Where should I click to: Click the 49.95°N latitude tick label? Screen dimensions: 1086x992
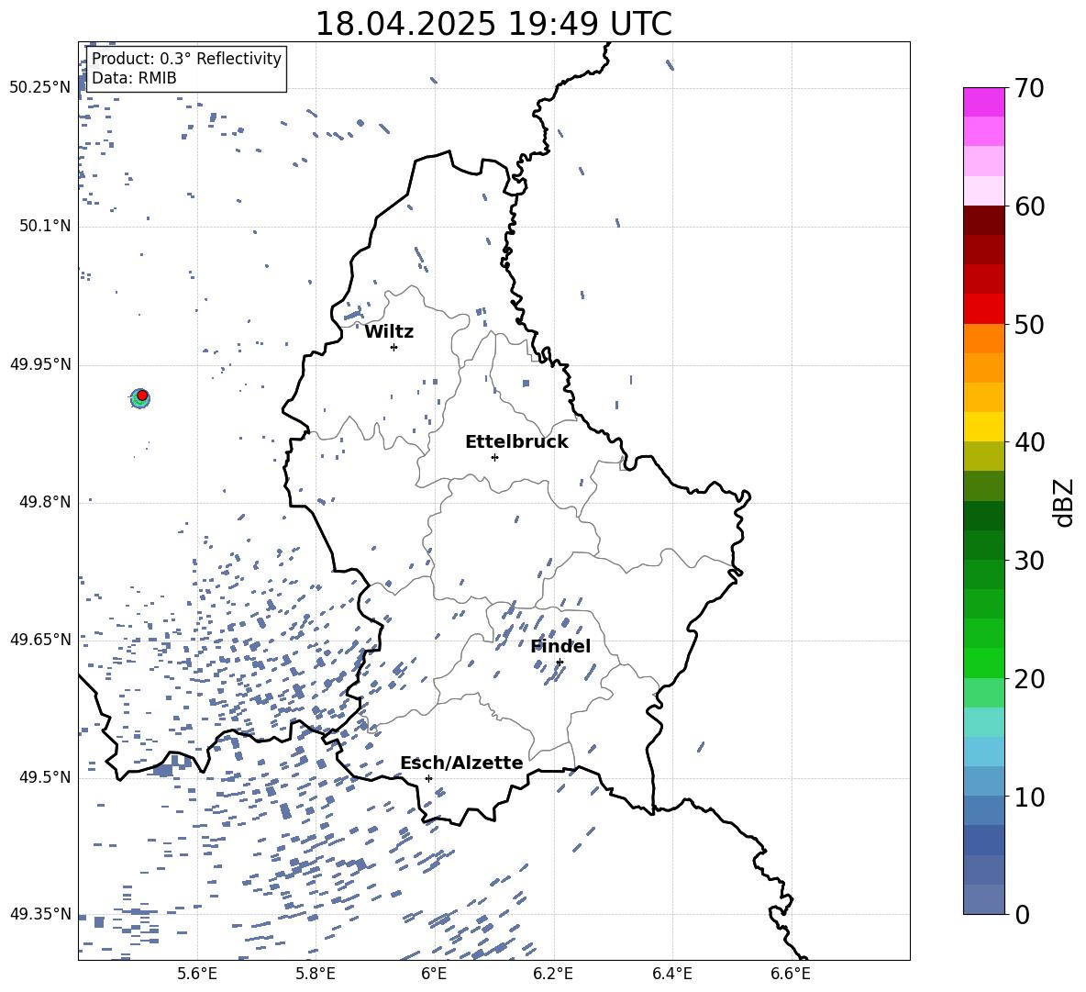click(x=40, y=364)
